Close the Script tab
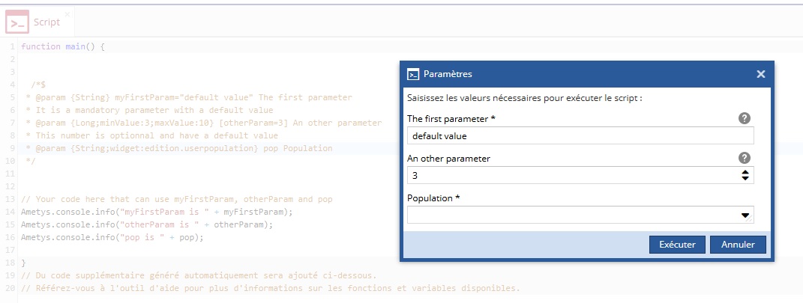 click(x=67, y=14)
